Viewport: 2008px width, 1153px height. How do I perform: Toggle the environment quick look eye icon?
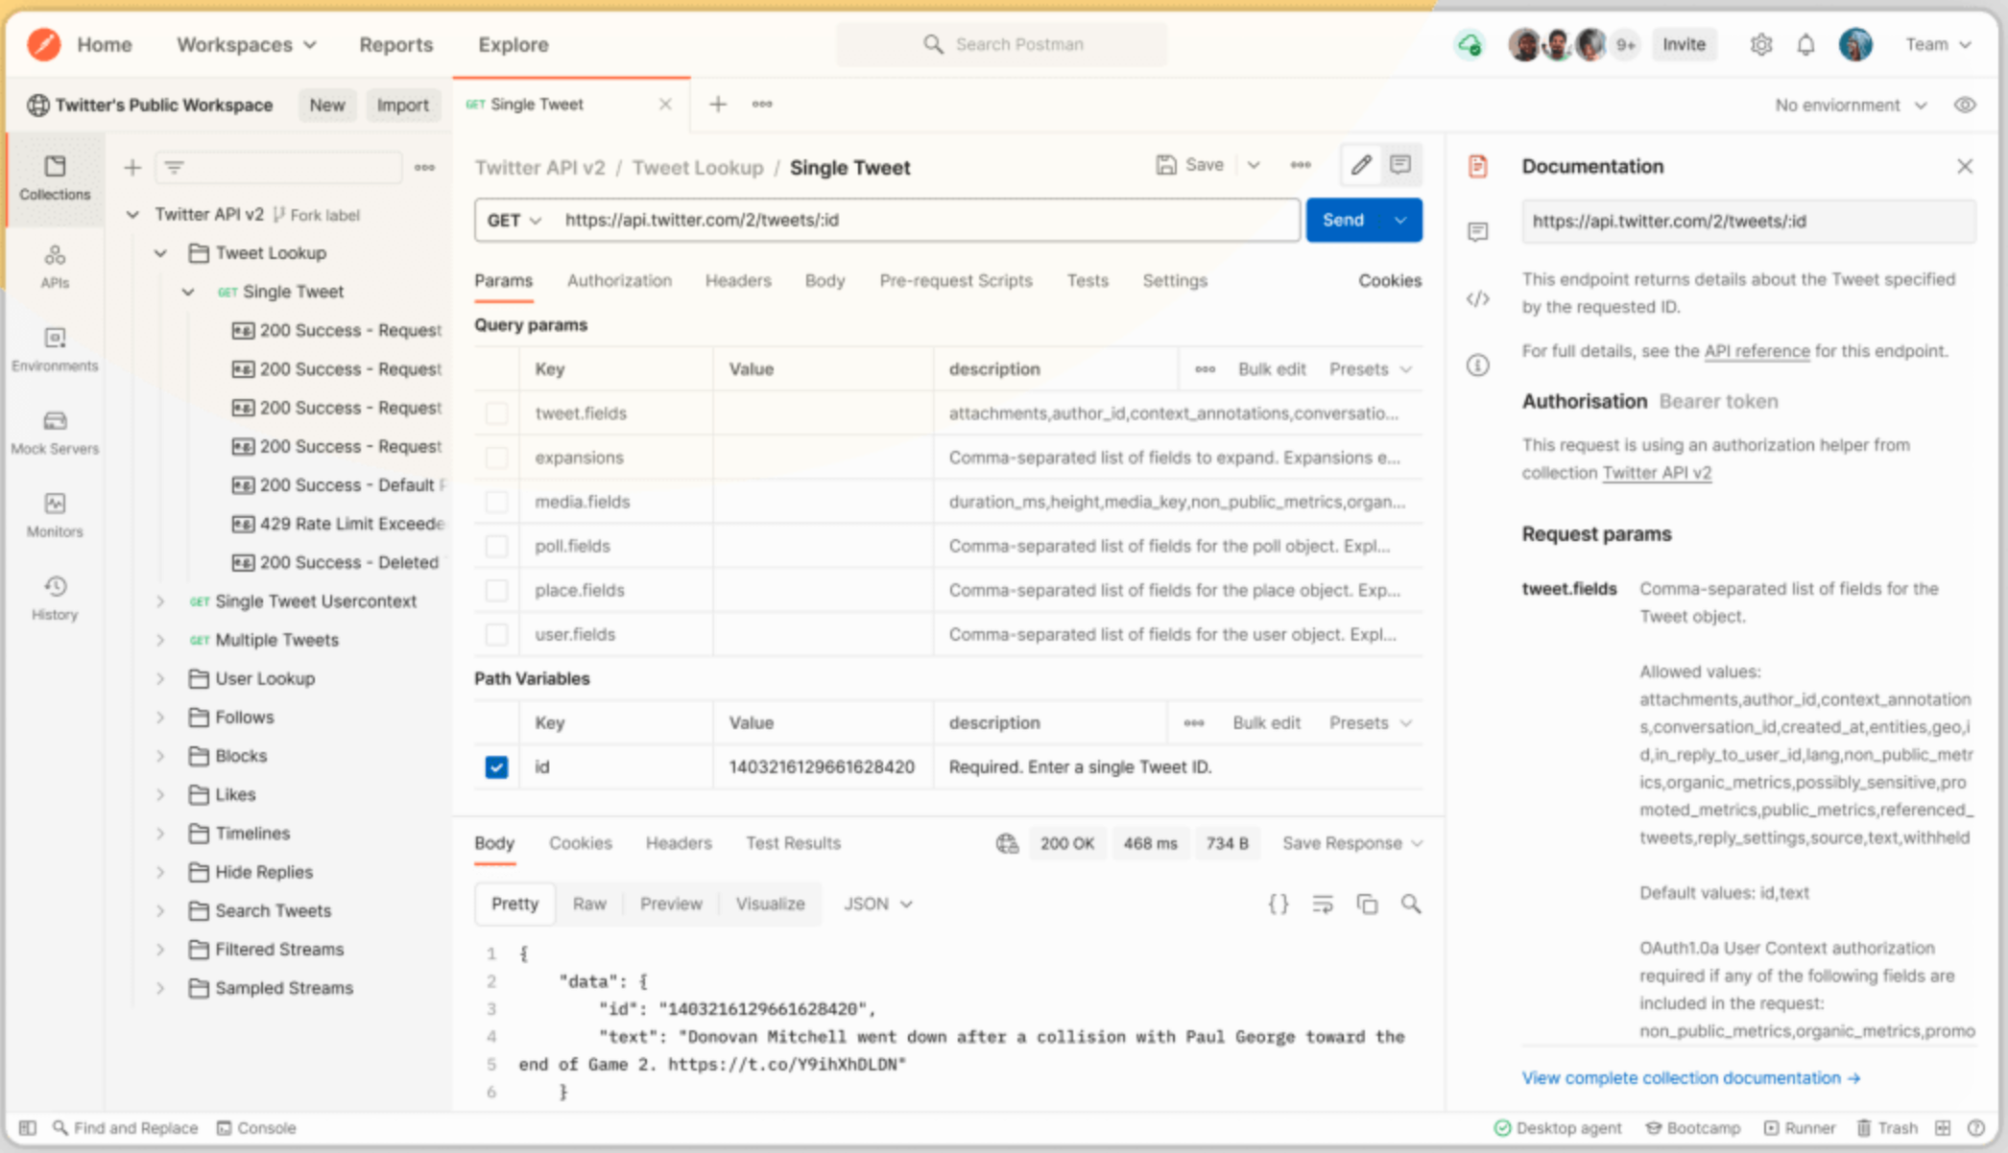click(x=1965, y=105)
